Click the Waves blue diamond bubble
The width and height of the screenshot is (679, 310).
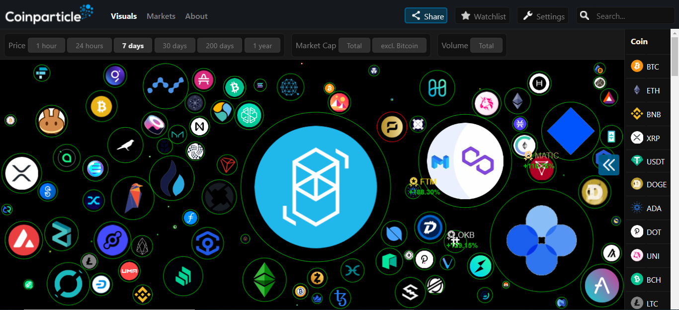(x=570, y=131)
